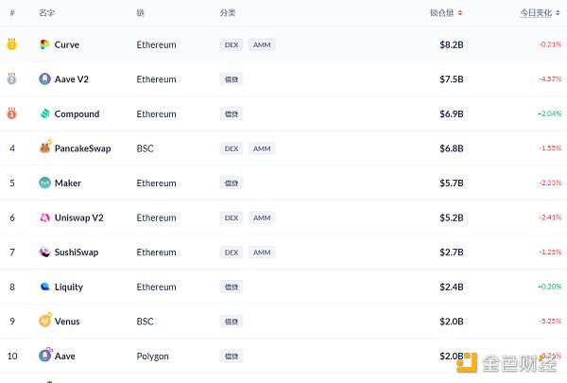567x383 pixels.
Task: Sort by locked value column arrow
Action: click(460, 13)
